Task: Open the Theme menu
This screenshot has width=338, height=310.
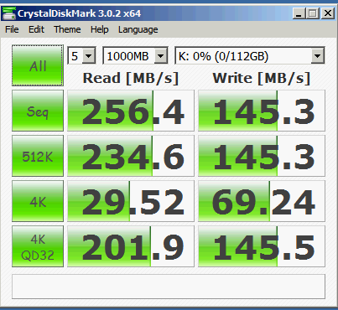Action: [x=67, y=29]
